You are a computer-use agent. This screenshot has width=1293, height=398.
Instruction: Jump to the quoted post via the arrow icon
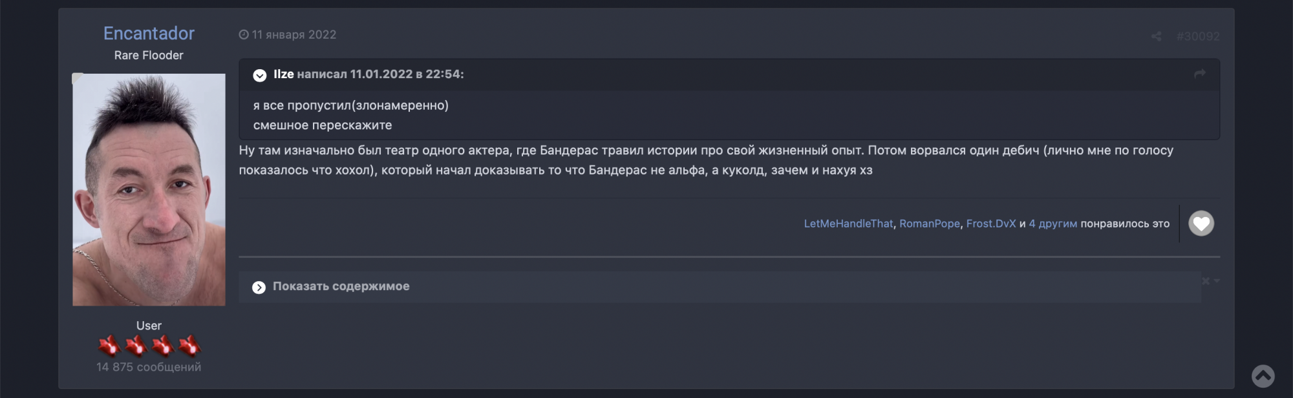pos(1200,74)
